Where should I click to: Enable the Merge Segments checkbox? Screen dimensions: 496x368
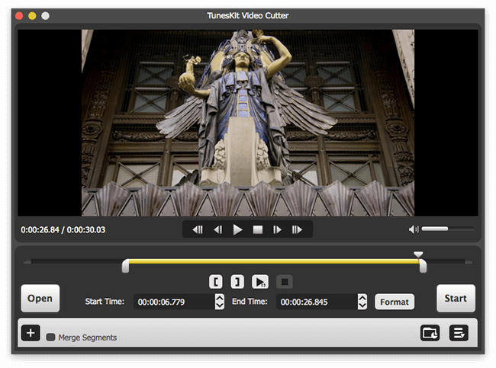coord(50,338)
